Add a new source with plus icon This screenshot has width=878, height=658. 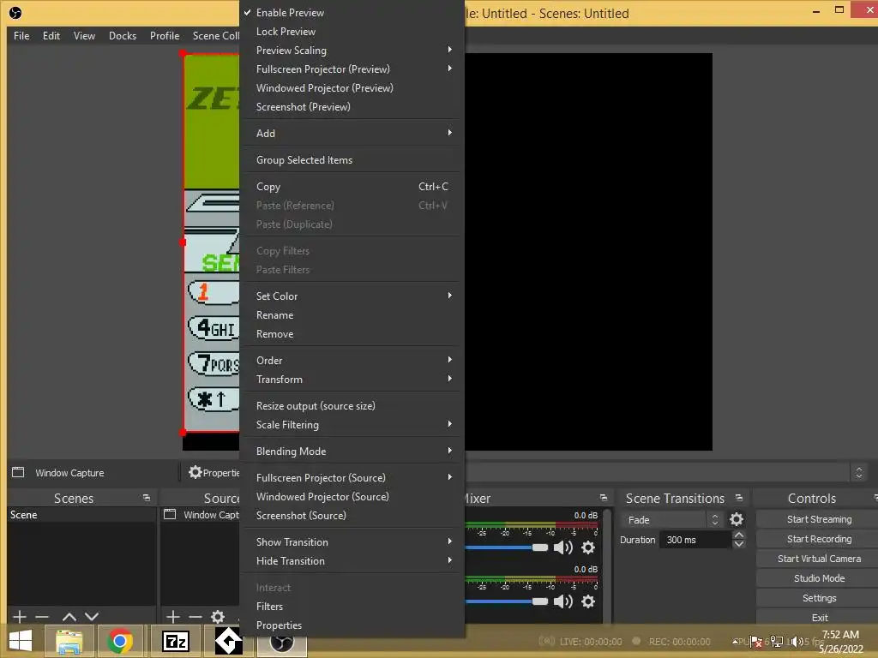[x=173, y=617]
